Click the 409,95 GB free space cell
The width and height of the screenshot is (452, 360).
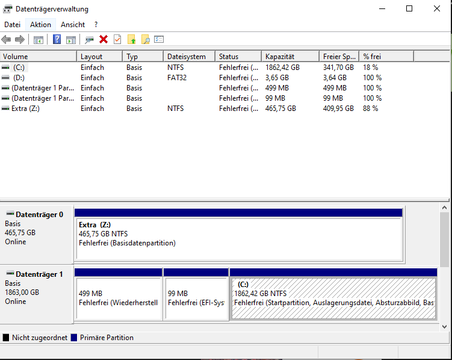click(x=338, y=109)
